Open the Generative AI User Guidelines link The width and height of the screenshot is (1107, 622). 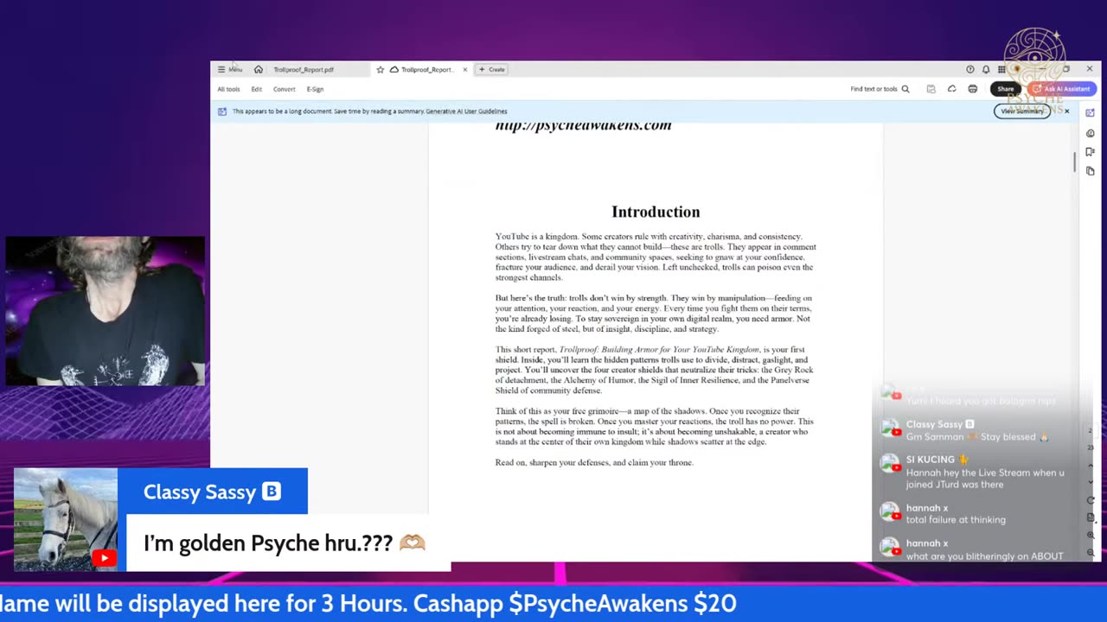click(465, 111)
